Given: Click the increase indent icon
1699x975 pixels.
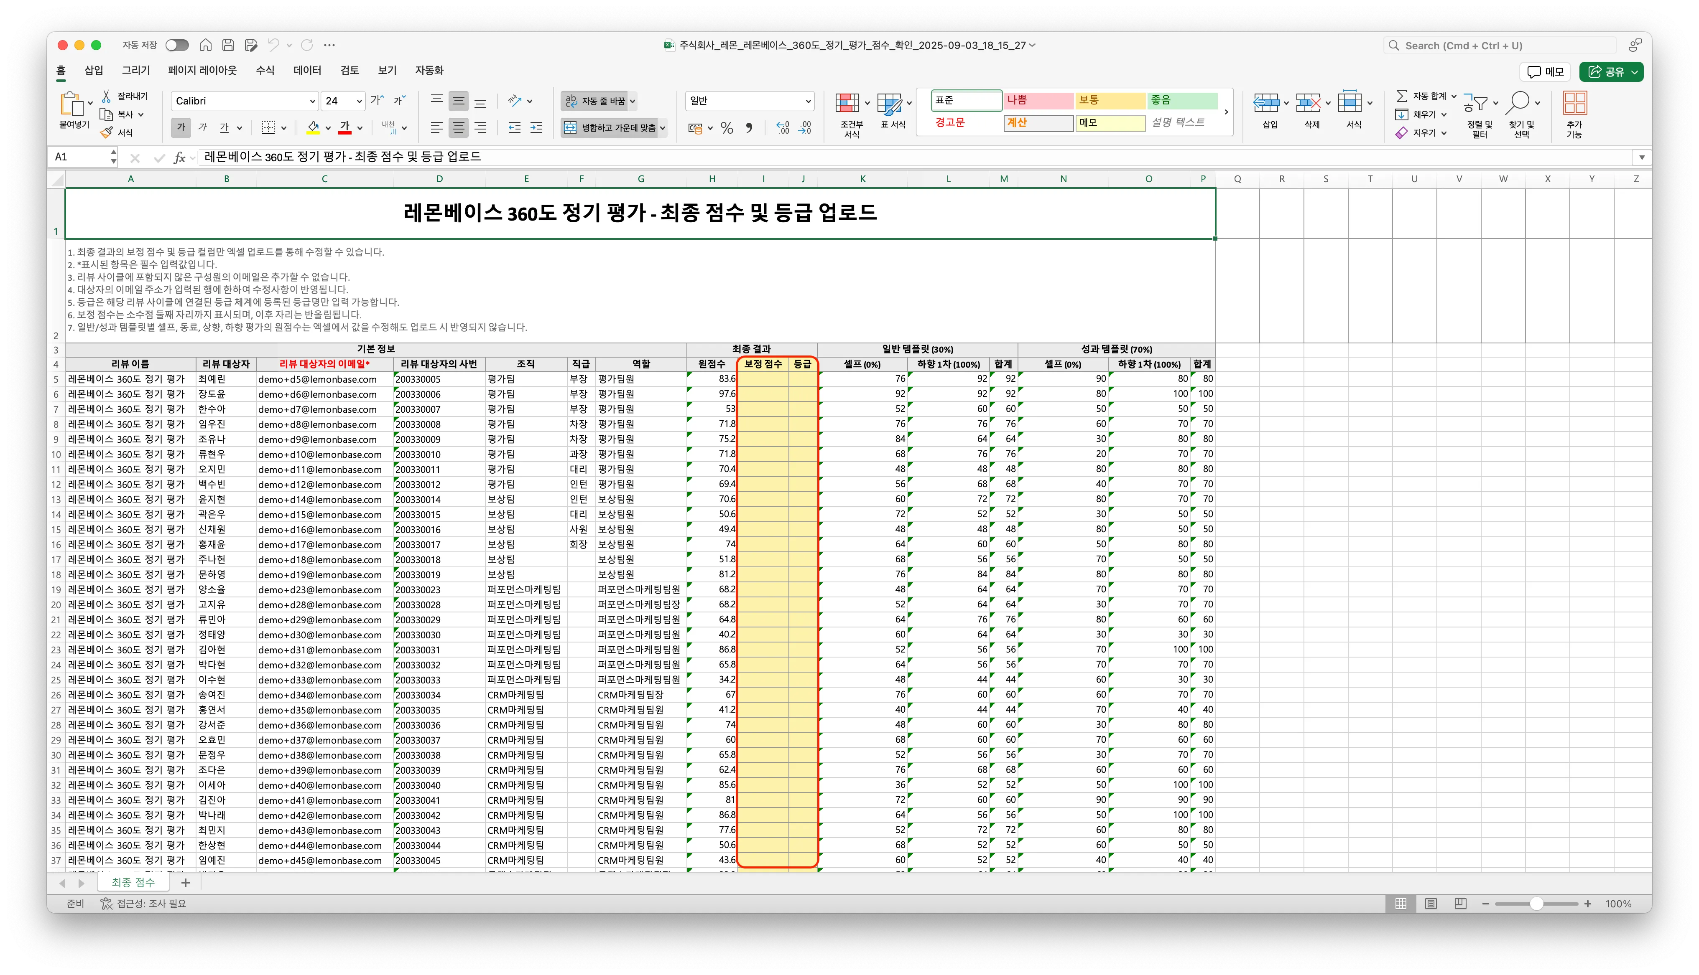Looking at the screenshot, I should [537, 127].
